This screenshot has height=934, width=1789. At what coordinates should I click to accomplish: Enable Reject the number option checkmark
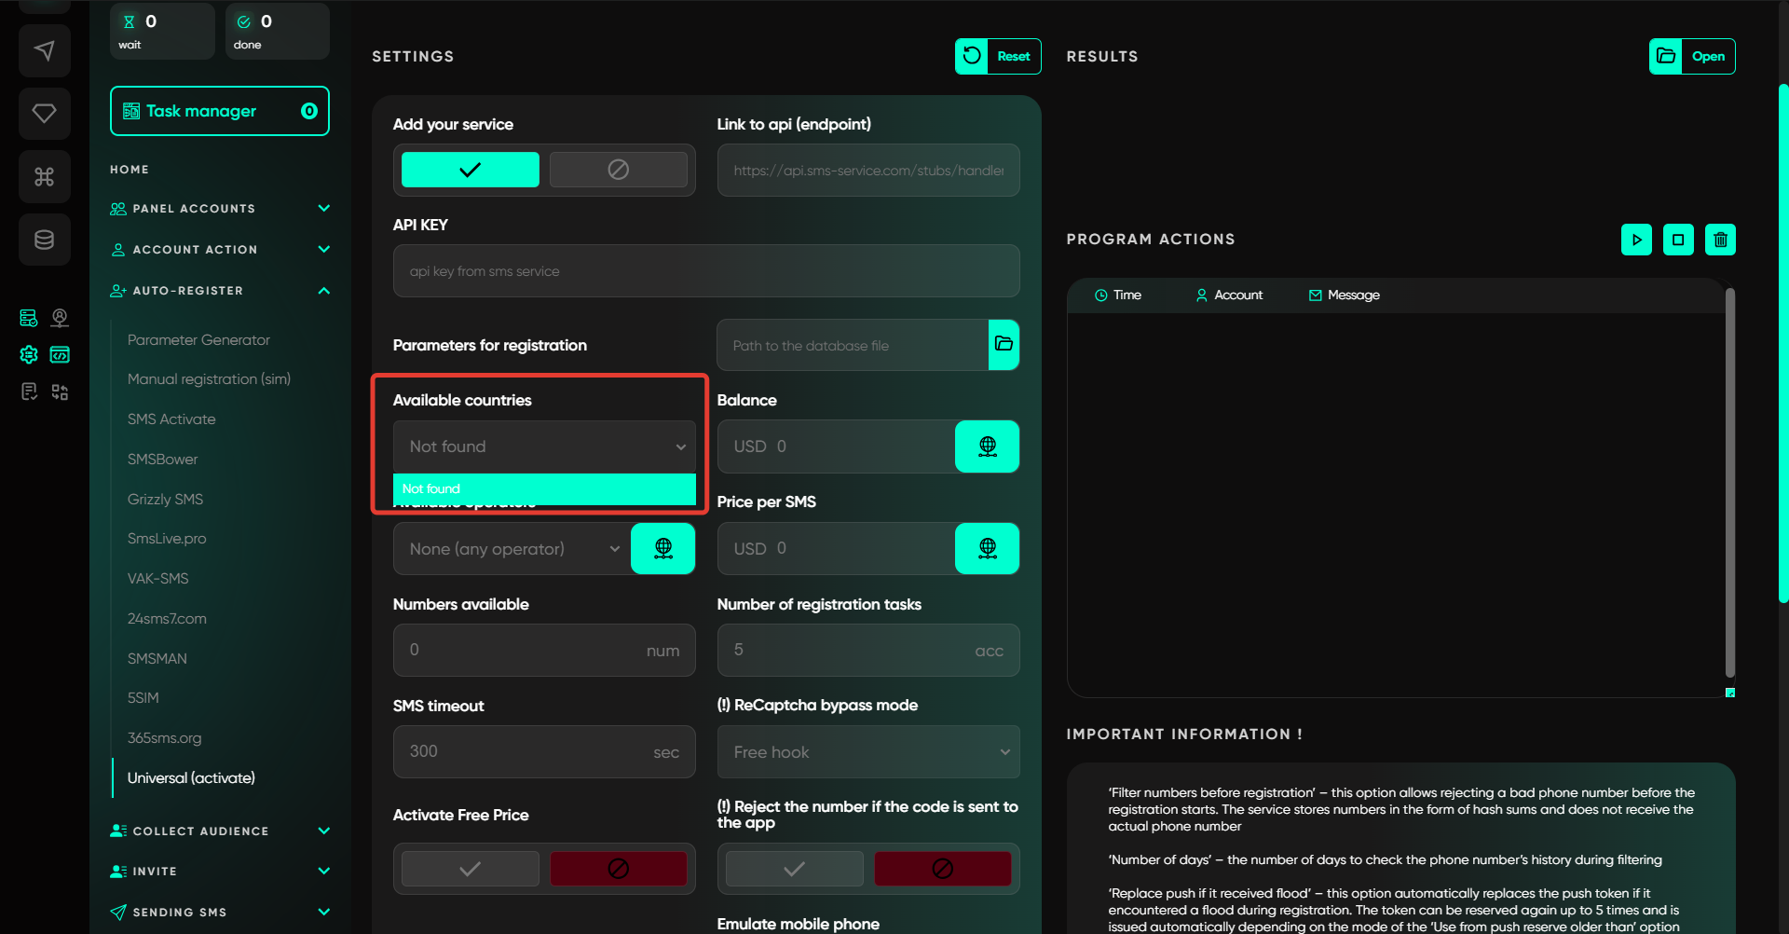(x=794, y=869)
